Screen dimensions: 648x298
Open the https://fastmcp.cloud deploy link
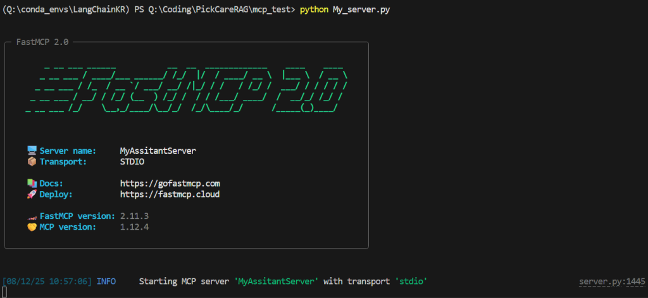pos(170,194)
